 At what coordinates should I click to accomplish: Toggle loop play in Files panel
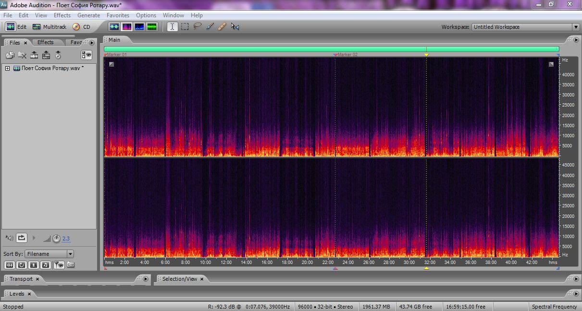(x=22, y=238)
